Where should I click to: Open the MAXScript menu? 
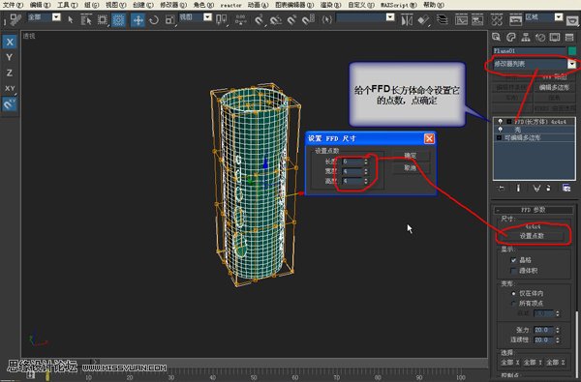click(399, 5)
